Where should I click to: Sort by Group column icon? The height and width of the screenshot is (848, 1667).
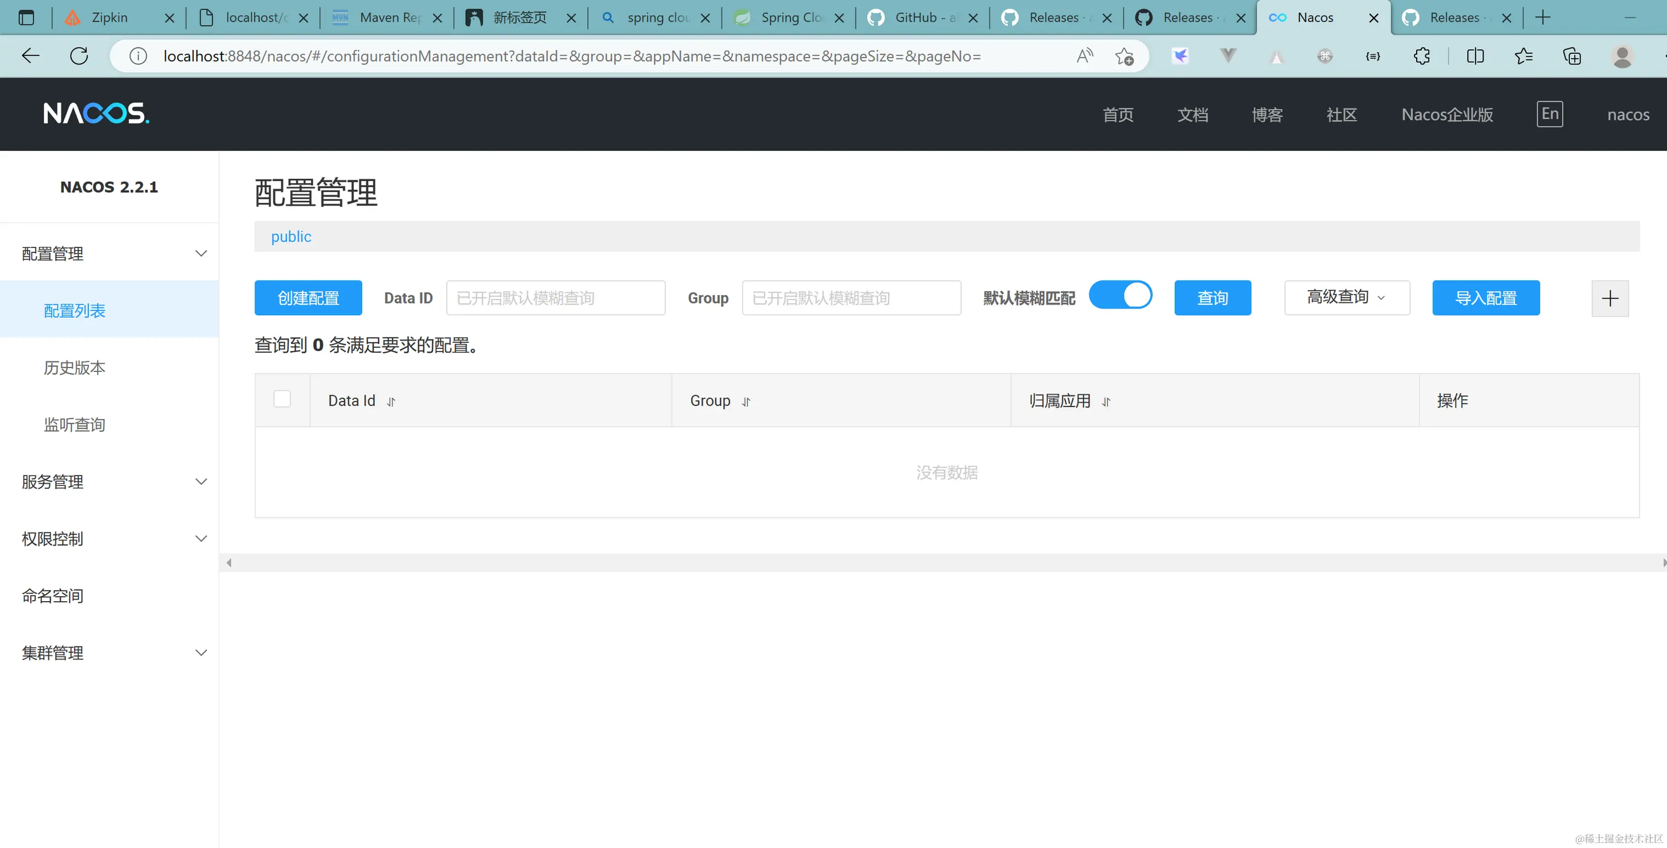pos(745,402)
